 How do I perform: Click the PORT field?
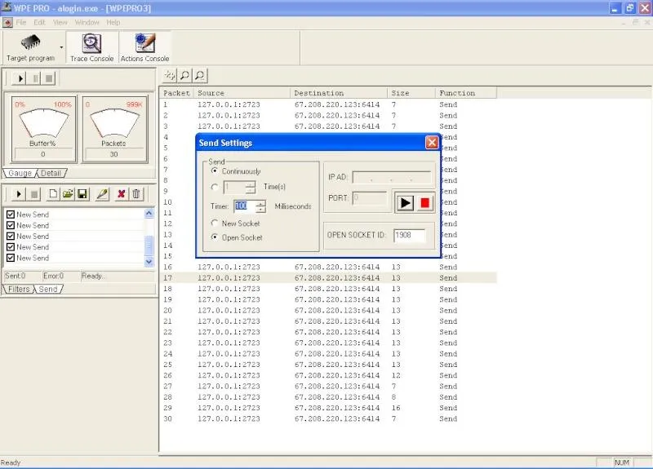pyautogui.click(x=370, y=198)
